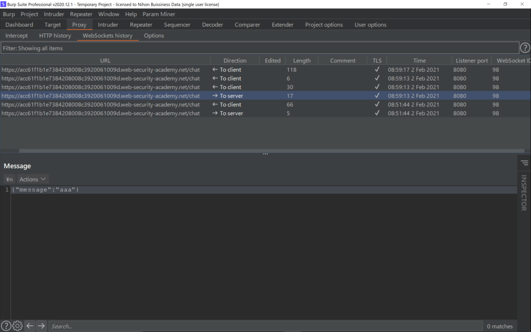Open the Repeater menu in menu bar
Viewport: 531px width, 332px height.
[81, 14]
